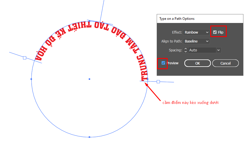This screenshot has width=246, height=151.
Task: Open the Effect dropdown showing Rainbow
Action: [x=197, y=32]
